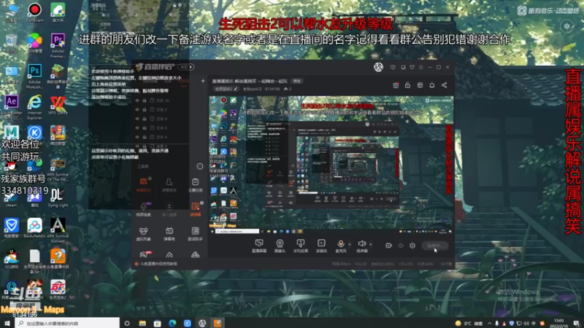Open the virtual avatar tool
The height and width of the screenshot is (328, 584).
(x=143, y=234)
